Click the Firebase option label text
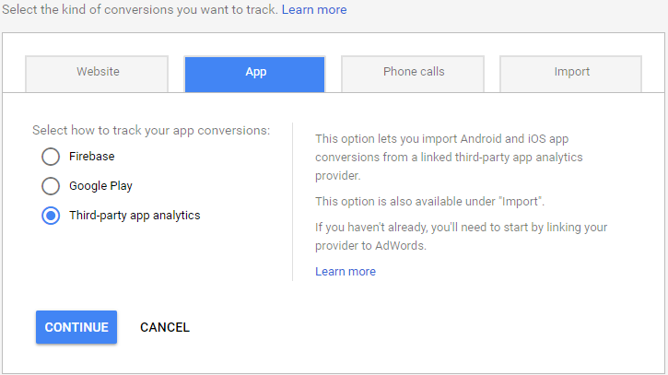 pos(91,157)
